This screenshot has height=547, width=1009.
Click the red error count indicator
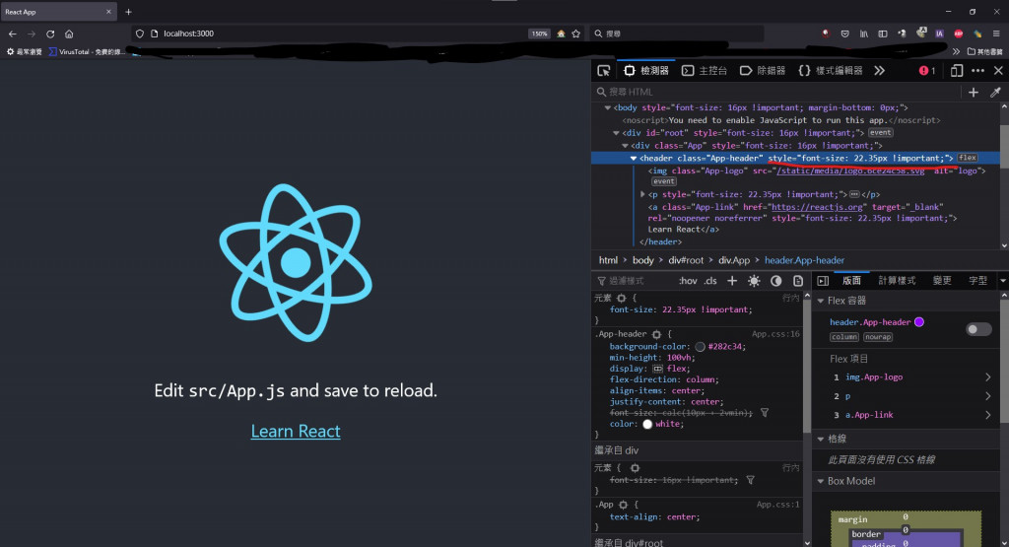tap(927, 71)
